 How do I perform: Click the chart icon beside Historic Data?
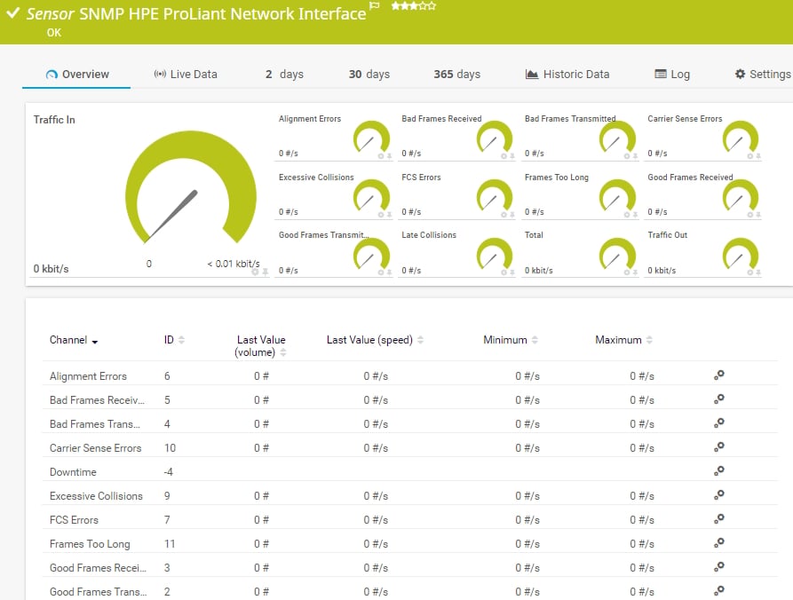pyautogui.click(x=530, y=75)
